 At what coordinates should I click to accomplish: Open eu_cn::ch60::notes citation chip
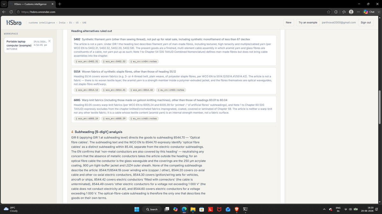tap(144, 118)
